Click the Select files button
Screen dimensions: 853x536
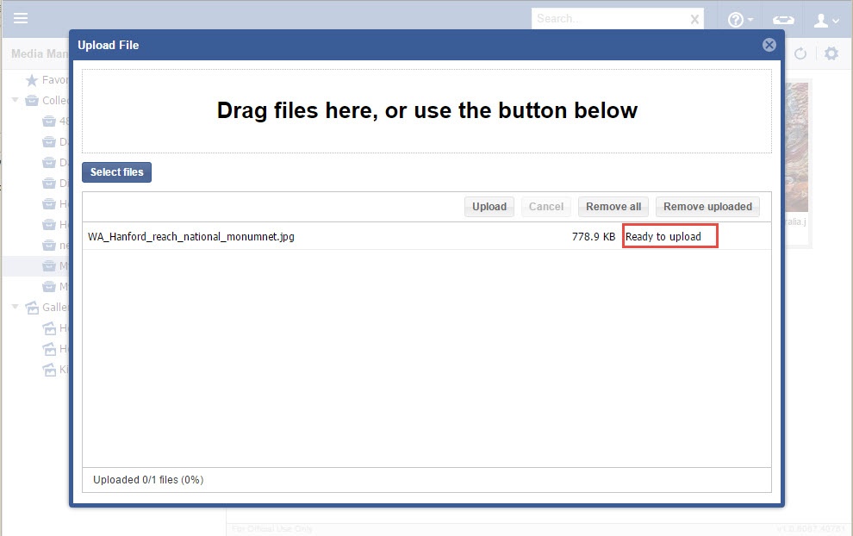117,172
